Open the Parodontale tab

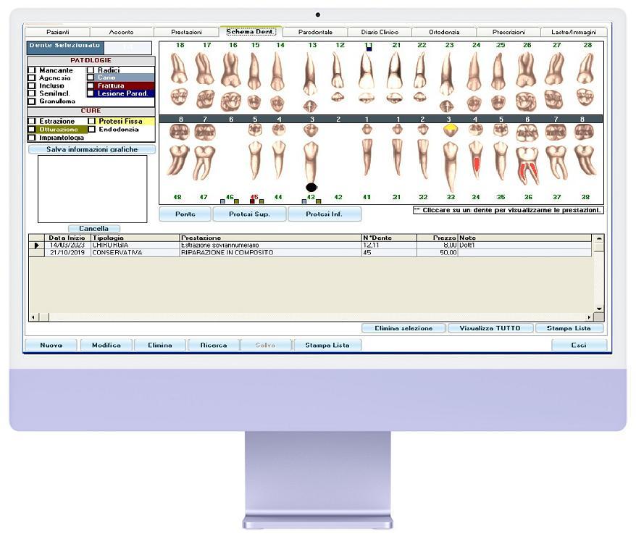pos(315,32)
